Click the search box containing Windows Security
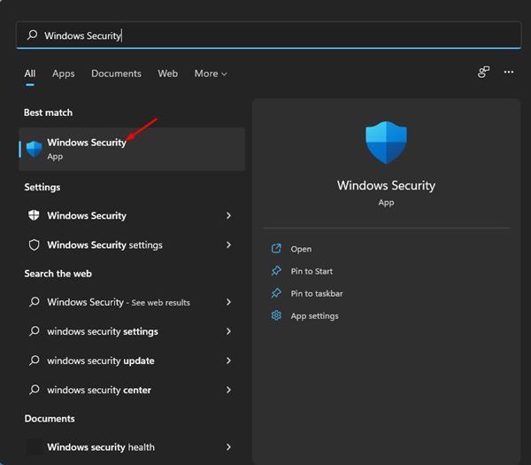Screen dimensions: 531x465 (265, 35)
